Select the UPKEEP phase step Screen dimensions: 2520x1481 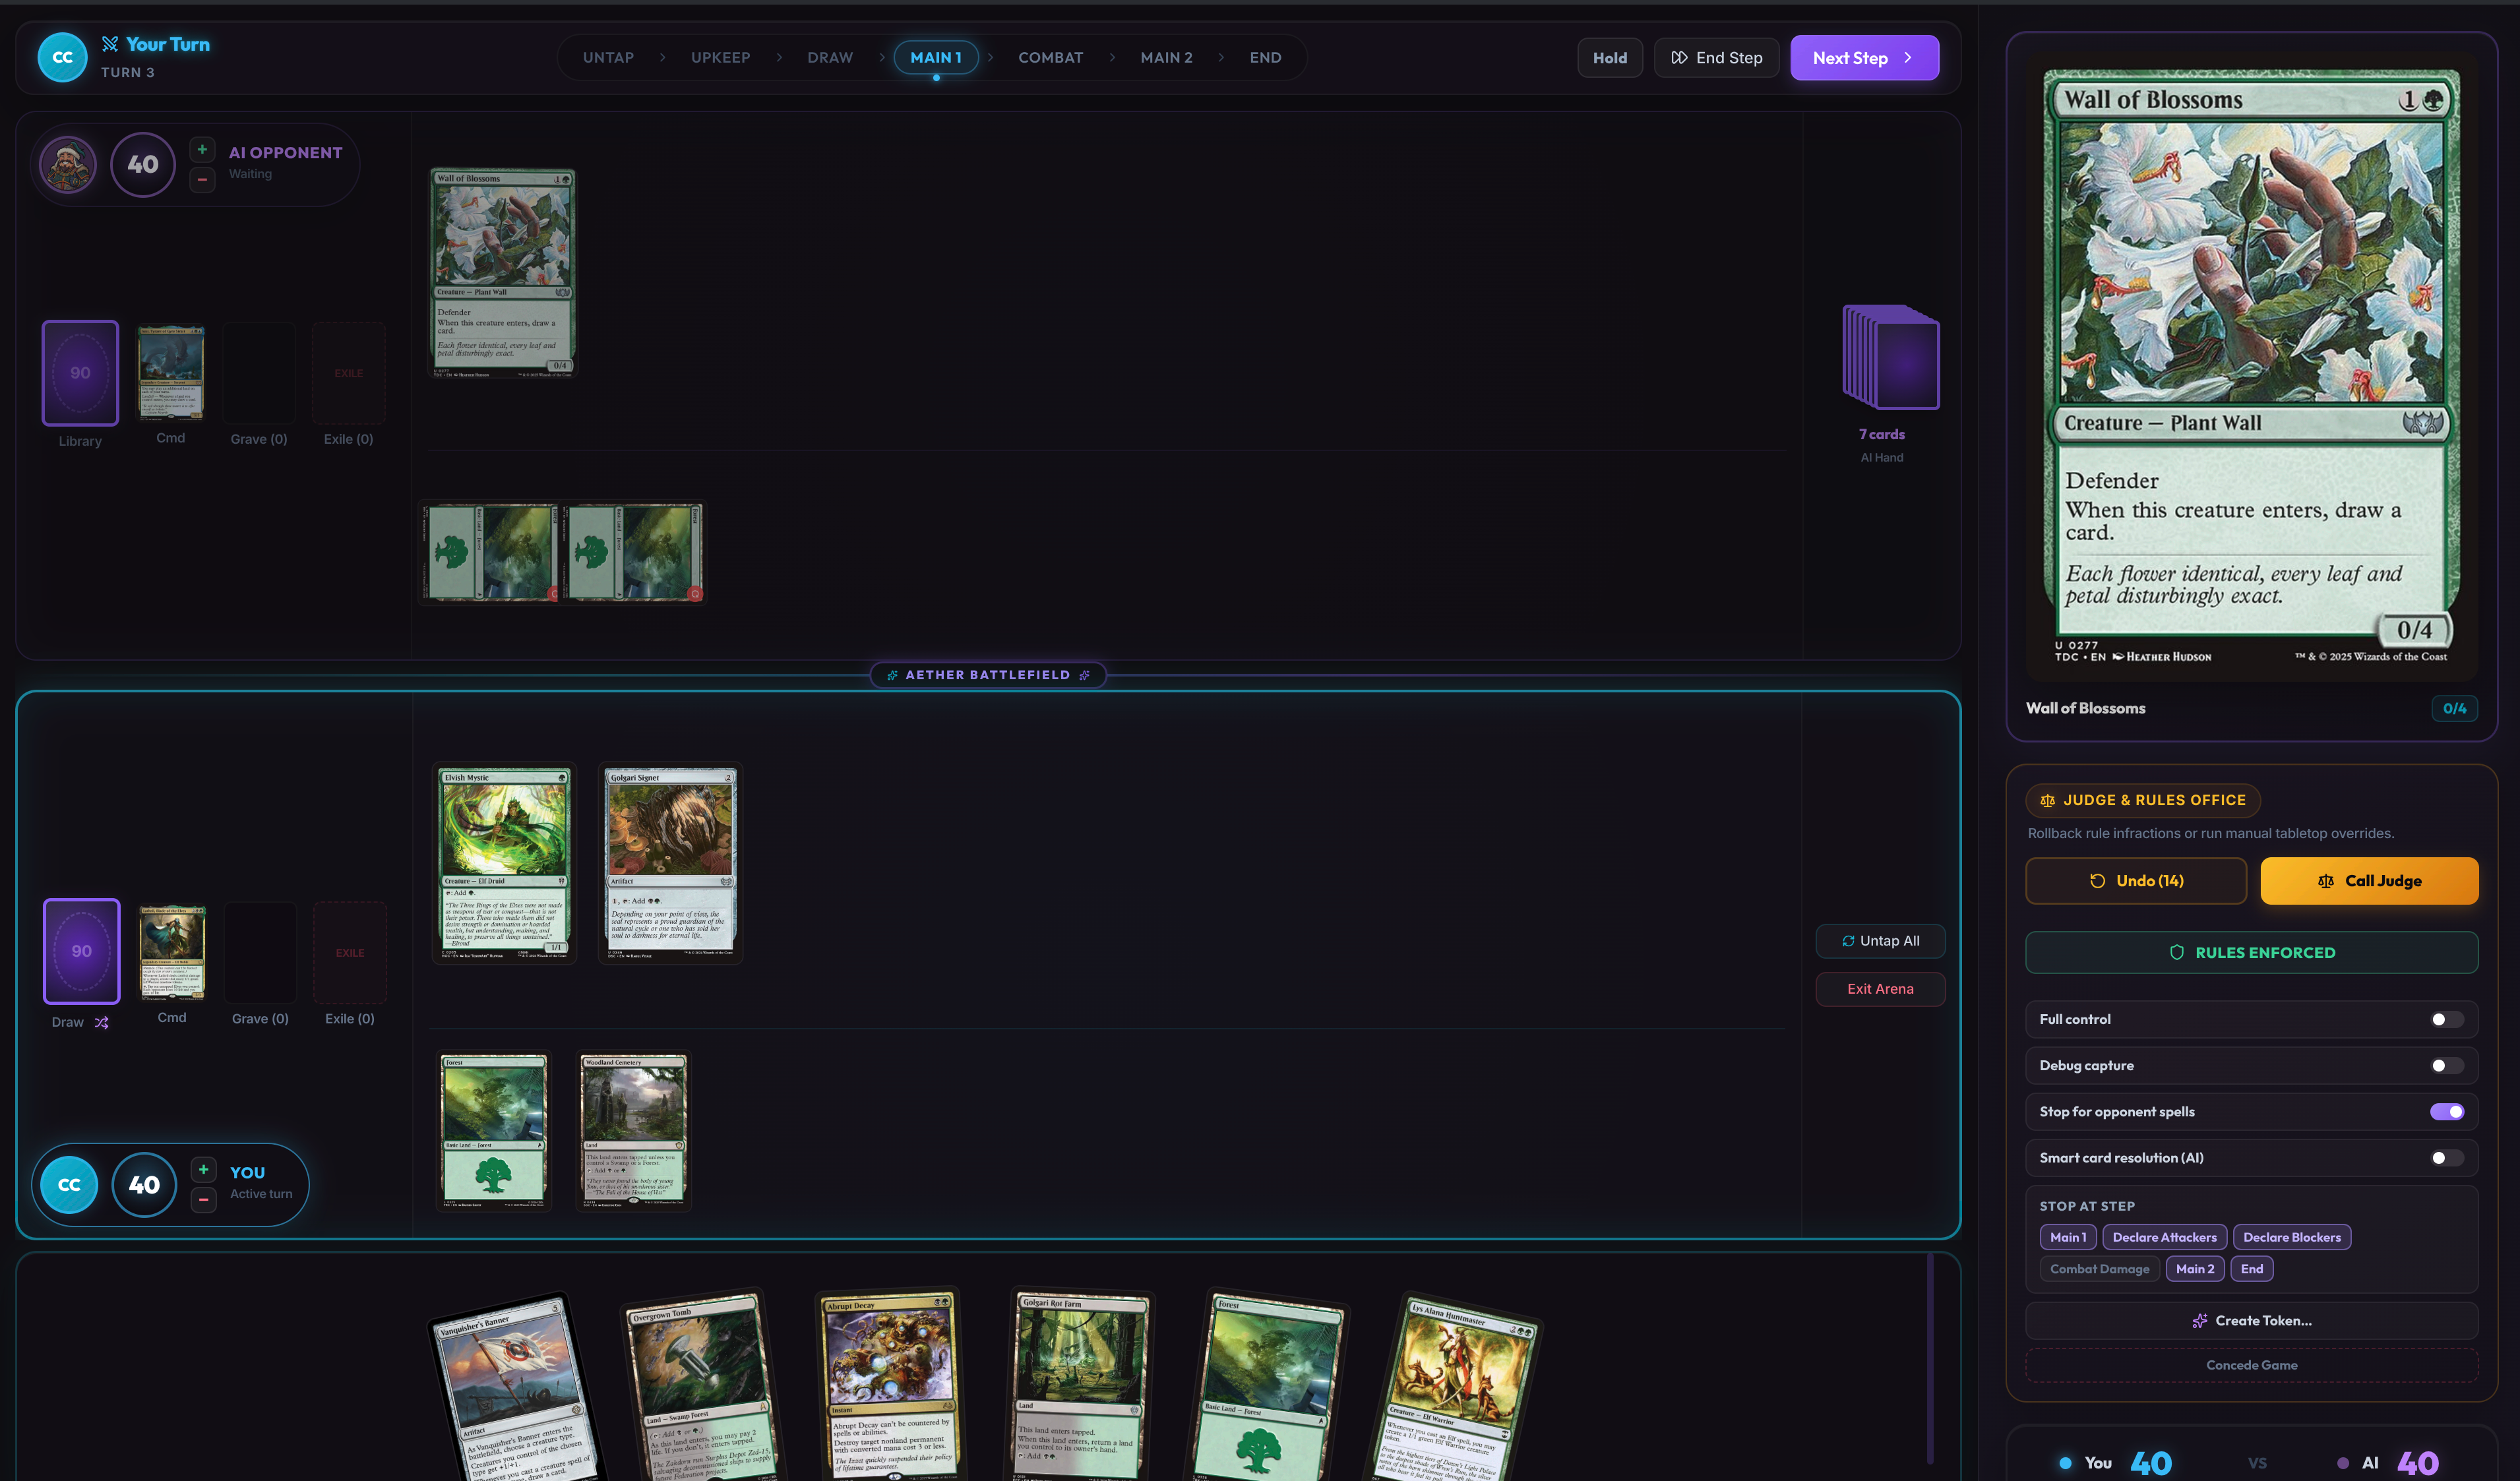click(x=720, y=57)
